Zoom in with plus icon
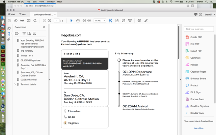 tap(89, 21)
